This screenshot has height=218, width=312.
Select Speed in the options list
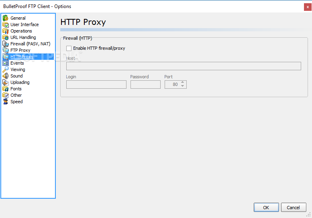click(x=16, y=102)
